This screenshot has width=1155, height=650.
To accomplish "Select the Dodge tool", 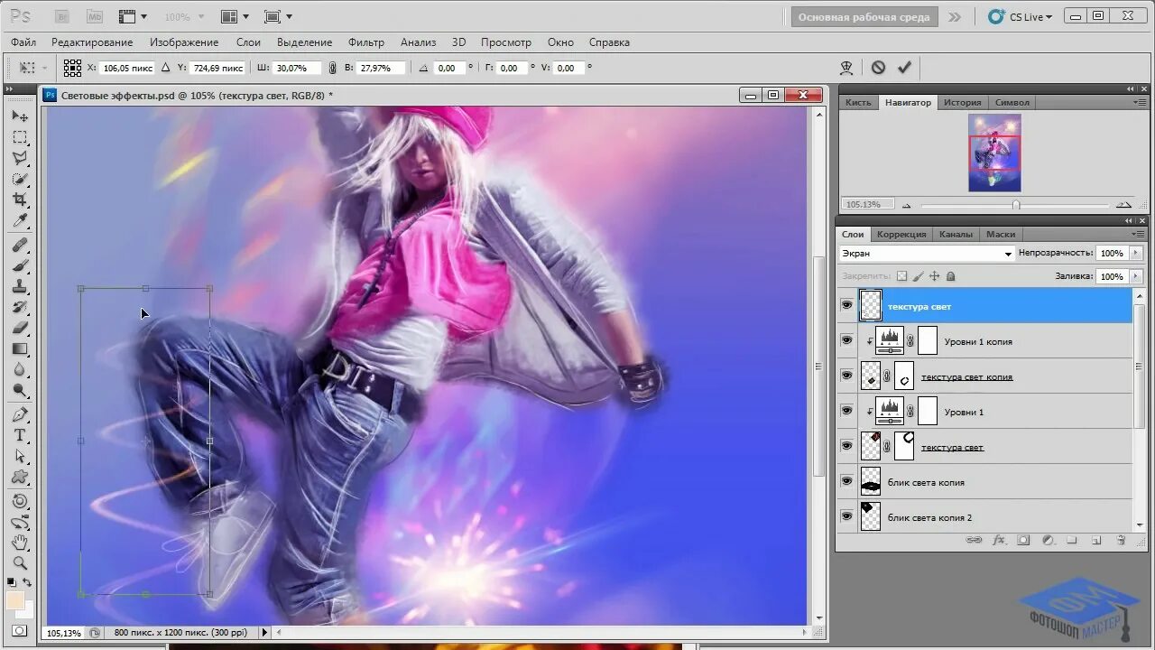I will (x=20, y=391).
